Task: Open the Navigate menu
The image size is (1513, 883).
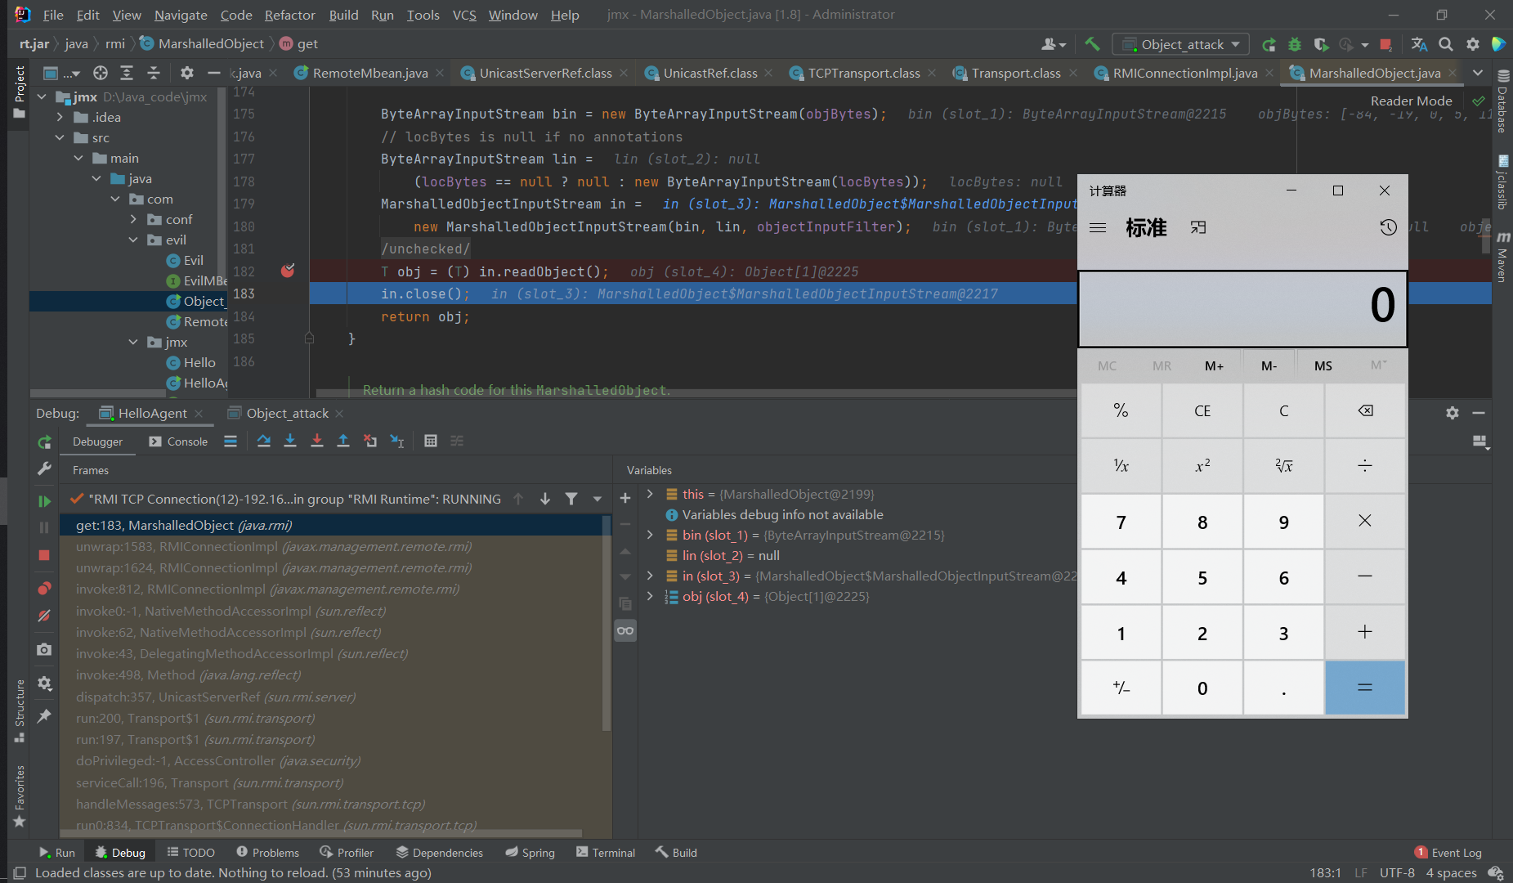Action: coord(181,15)
